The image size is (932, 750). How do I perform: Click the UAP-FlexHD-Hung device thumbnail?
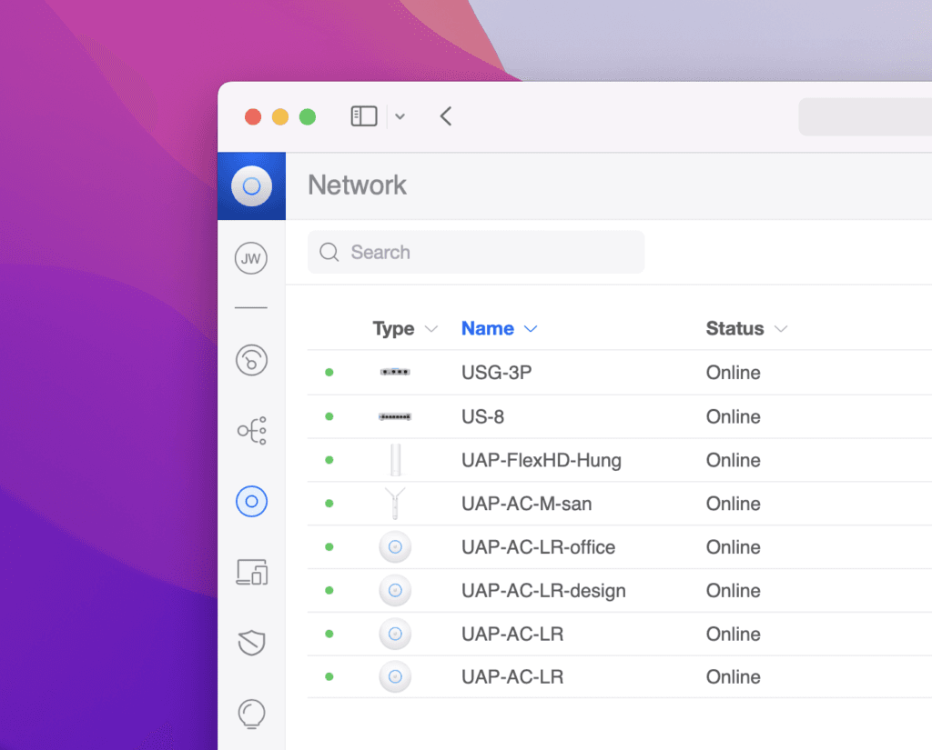[395, 460]
